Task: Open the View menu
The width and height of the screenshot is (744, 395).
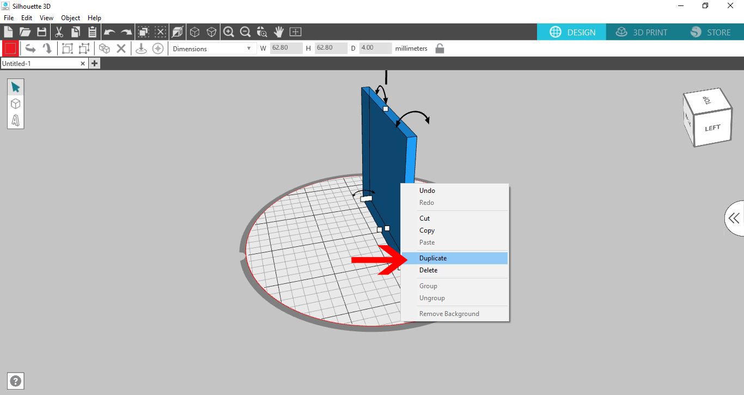Action: (46, 18)
